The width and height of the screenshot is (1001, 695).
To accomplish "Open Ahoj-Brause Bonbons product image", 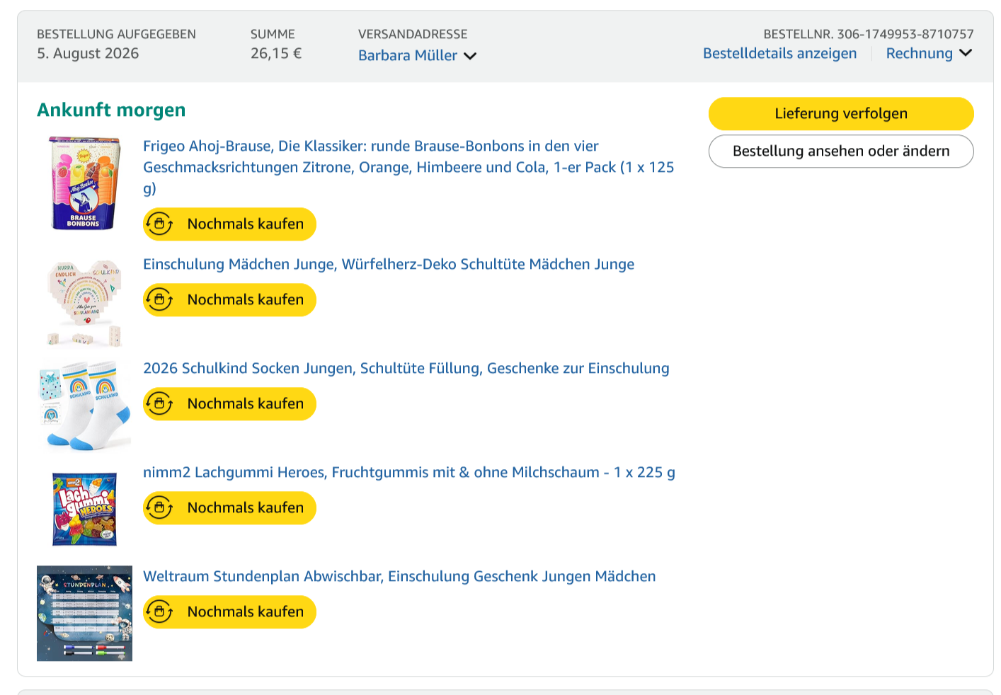I will point(84,183).
